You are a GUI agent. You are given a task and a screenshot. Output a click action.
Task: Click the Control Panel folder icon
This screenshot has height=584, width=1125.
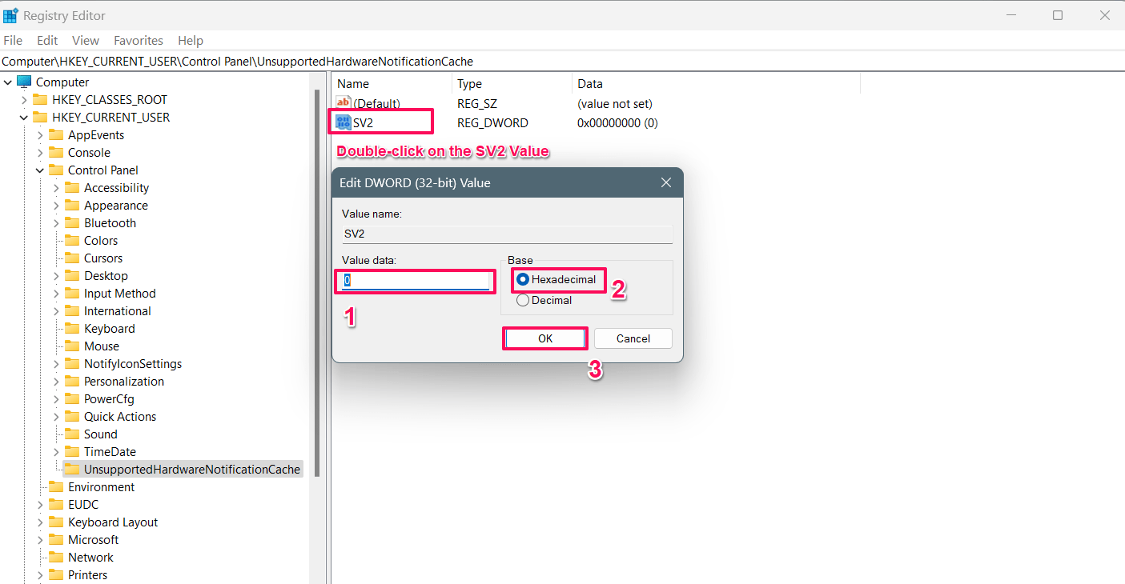coord(56,170)
